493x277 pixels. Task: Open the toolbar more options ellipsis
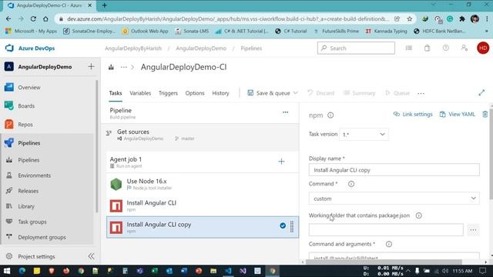coord(421,93)
